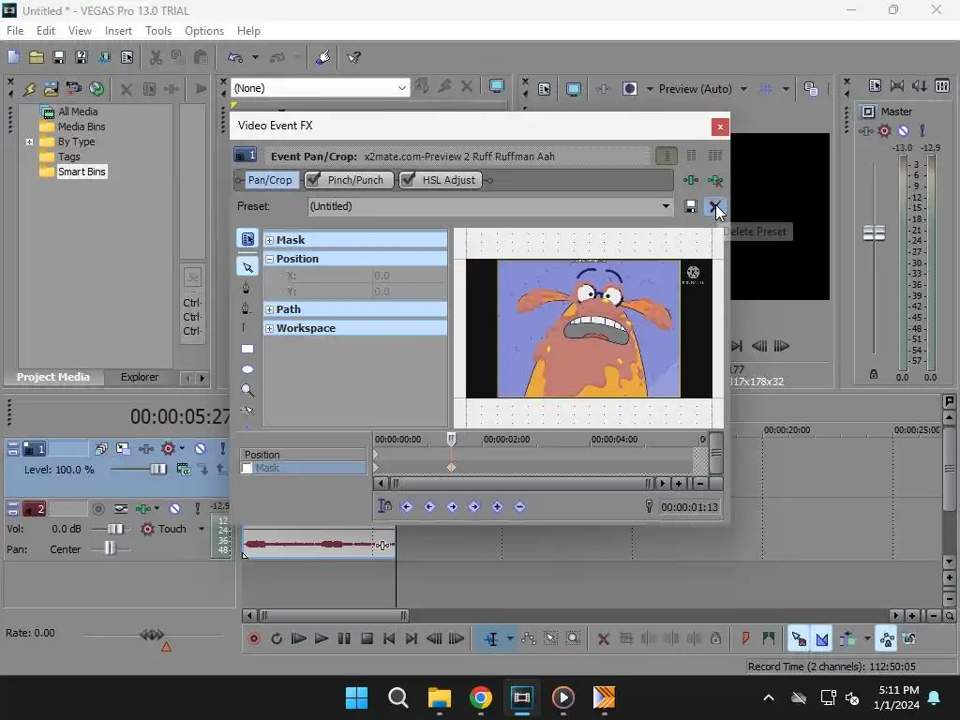Click the Save Preset floppy icon
The width and height of the screenshot is (960, 720).
(x=691, y=206)
